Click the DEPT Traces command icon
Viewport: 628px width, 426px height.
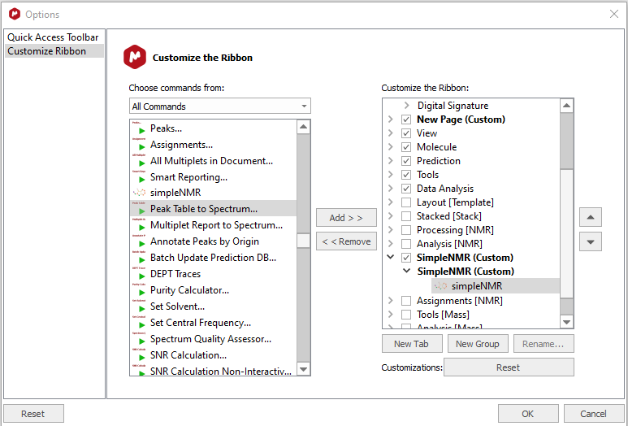point(139,274)
